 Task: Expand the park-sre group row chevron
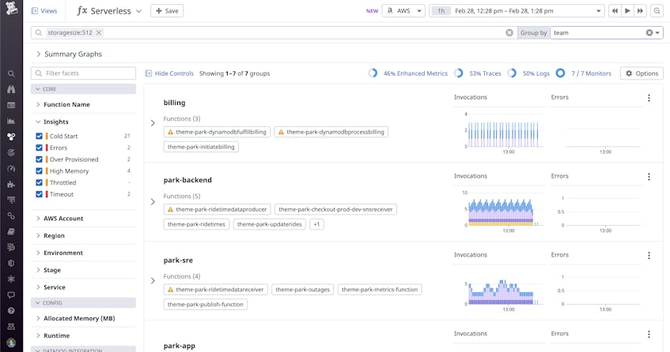pyautogui.click(x=153, y=280)
